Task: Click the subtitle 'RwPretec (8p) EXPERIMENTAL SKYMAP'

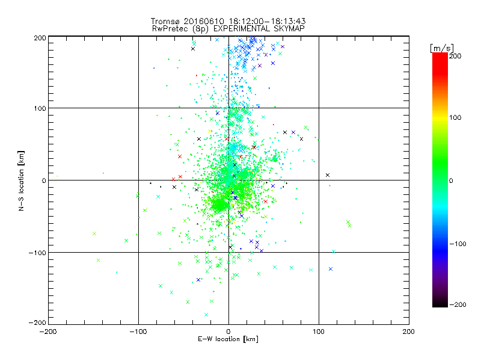Action: tap(228, 28)
